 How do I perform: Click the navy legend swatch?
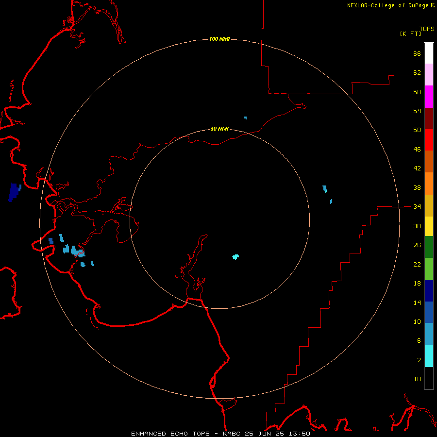[429, 291]
